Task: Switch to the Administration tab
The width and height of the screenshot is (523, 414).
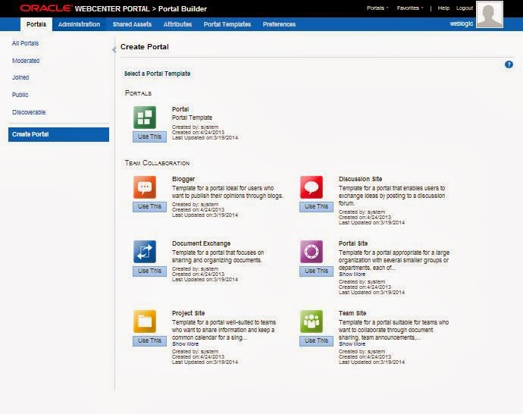Action: 79,24
